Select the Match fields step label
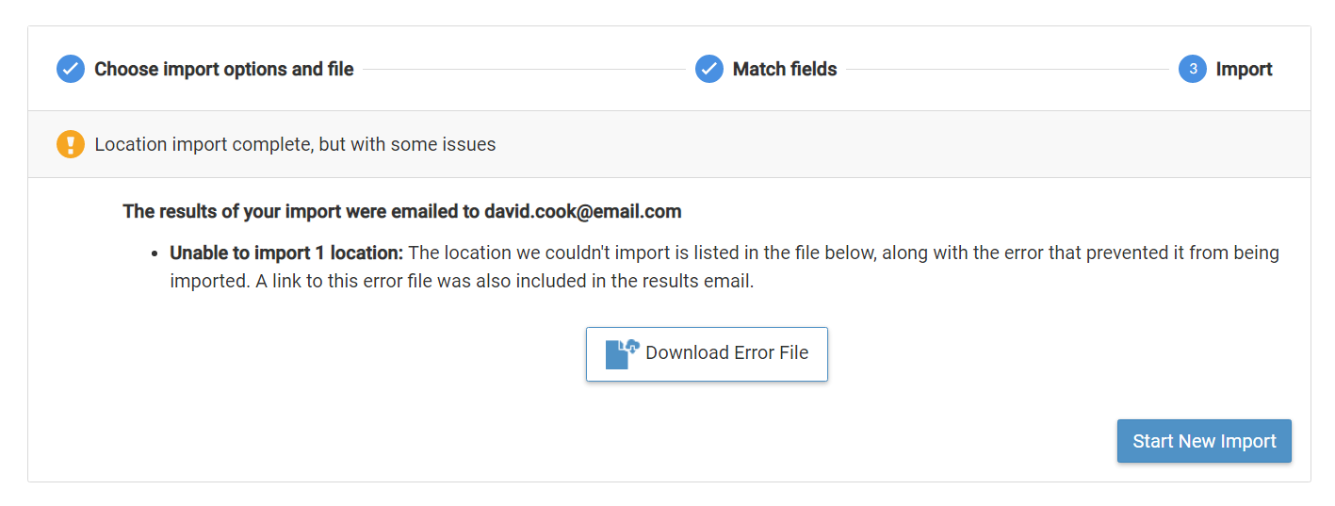 [x=785, y=69]
